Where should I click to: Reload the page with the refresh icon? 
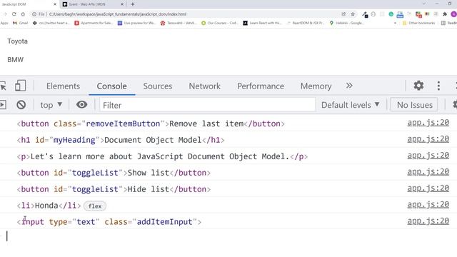point(14,14)
